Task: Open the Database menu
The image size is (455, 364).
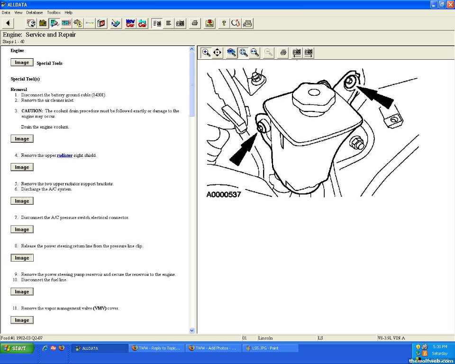Action: 34,12
